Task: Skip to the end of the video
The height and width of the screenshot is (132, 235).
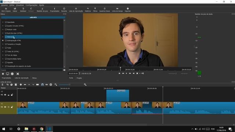Action: point(134,73)
